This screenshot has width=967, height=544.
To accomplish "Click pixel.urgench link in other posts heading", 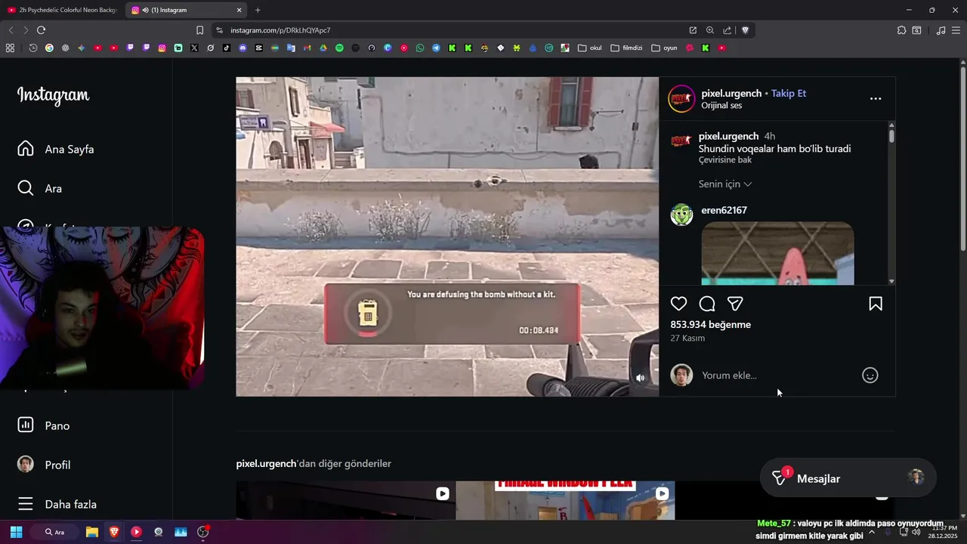I will [266, 463].
